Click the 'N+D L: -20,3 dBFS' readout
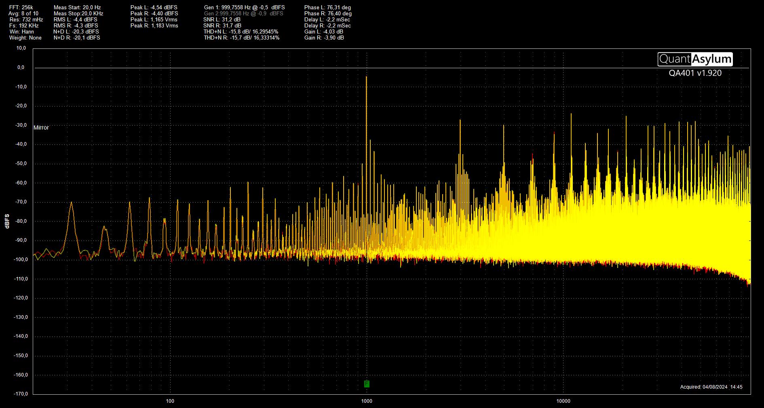The image size is (764, 408). pyautogui.click(x=76, y=31)
